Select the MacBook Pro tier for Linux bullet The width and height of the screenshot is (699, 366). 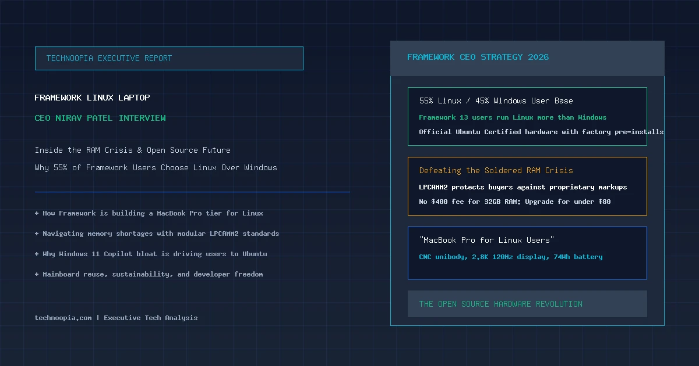[149, 213]
